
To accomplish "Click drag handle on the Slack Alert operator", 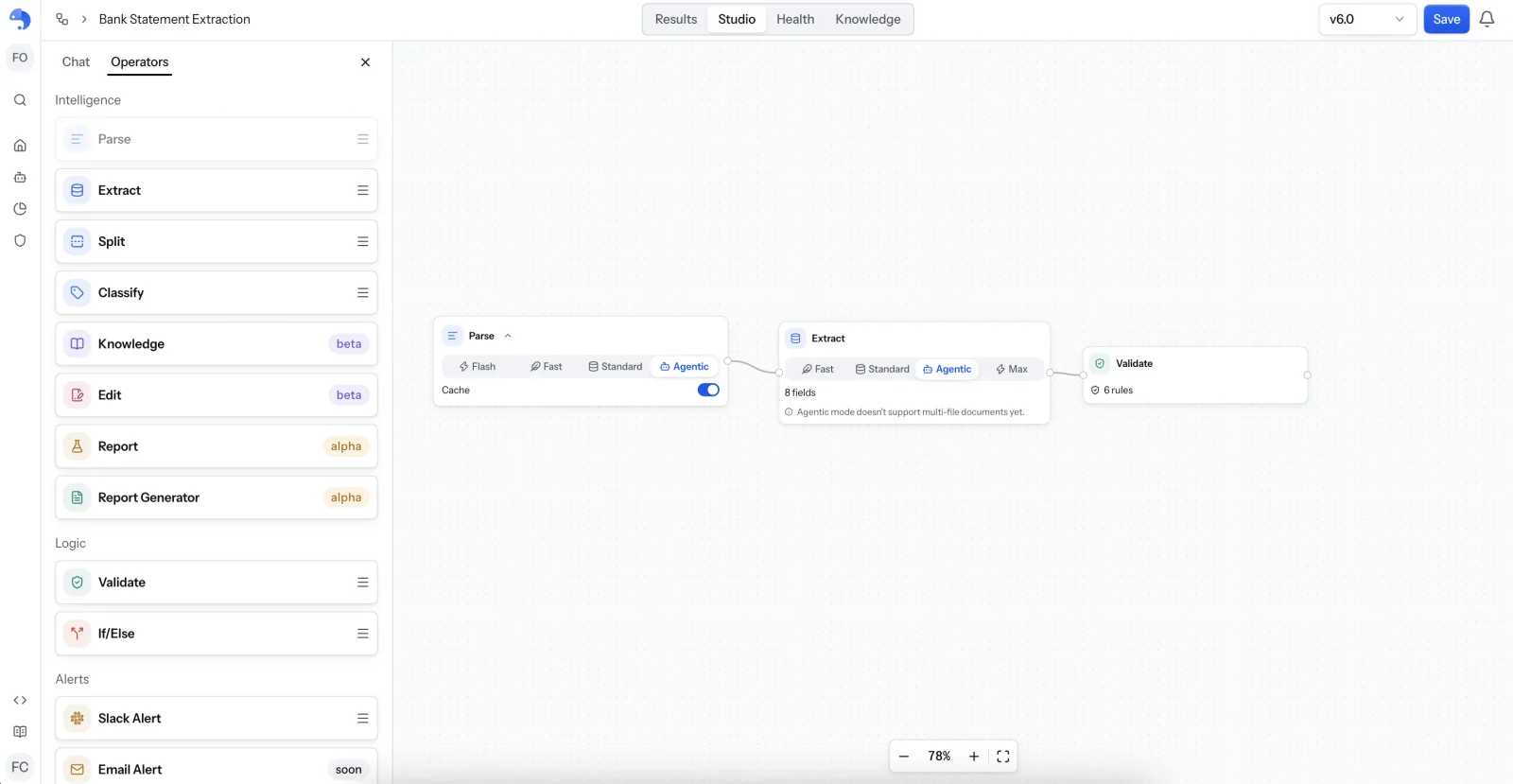I will [363, 719].
